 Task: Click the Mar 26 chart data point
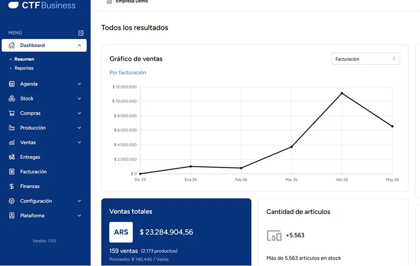click(x=291, y=147)
